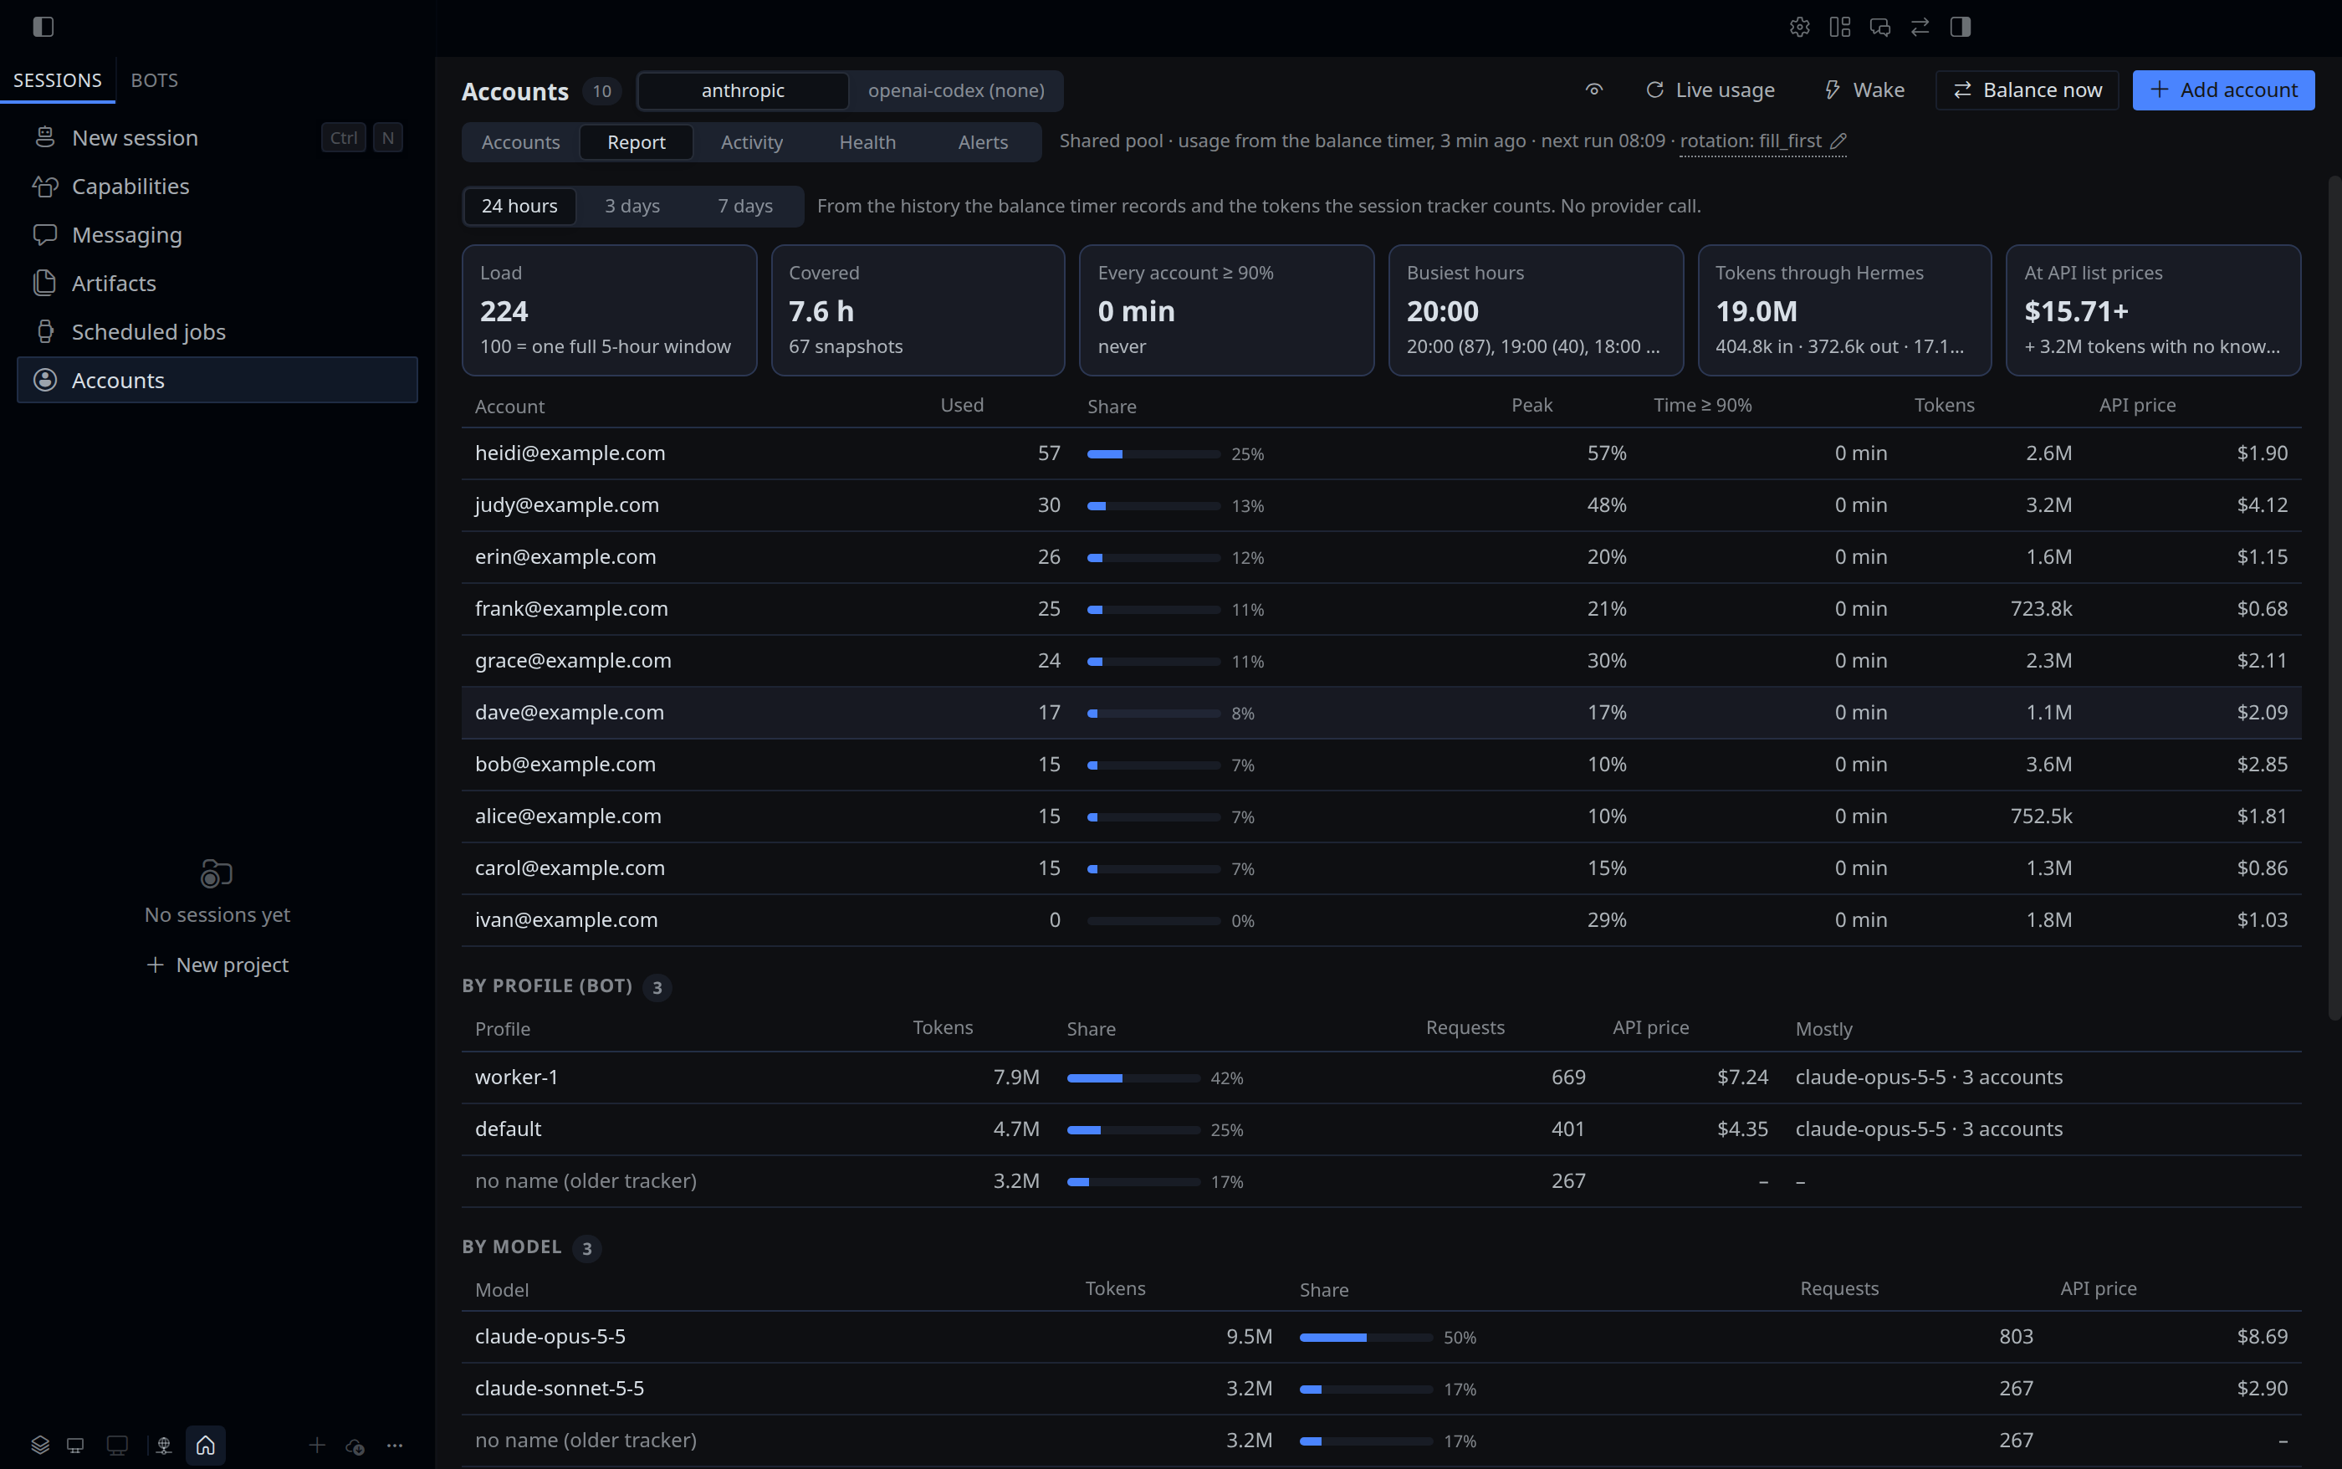Open the Alerts tab

click(983, 142)
